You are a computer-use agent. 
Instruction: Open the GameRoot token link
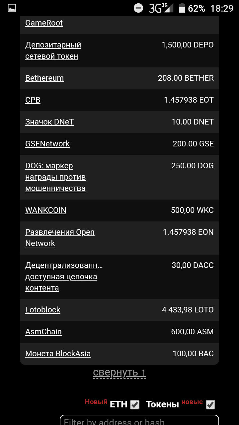(x=44, y=23)
